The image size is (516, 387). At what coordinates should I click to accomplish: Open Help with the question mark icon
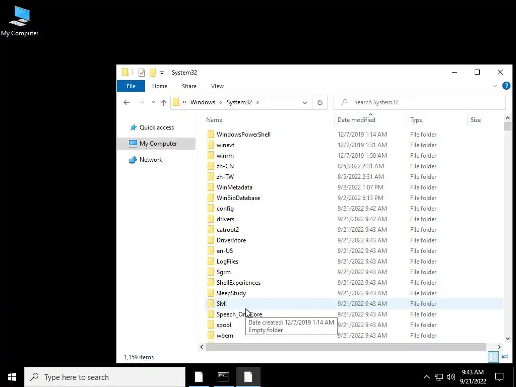[506, 86]
